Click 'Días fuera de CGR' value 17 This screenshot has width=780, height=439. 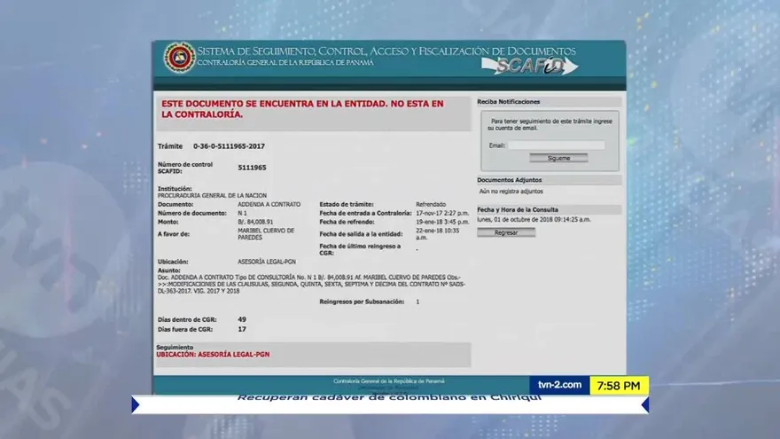click(242, 329)
